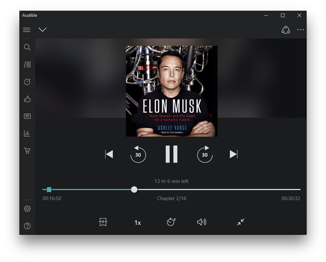
Task: Click the 13 hr 6 min left text
Action: [172, 181]
